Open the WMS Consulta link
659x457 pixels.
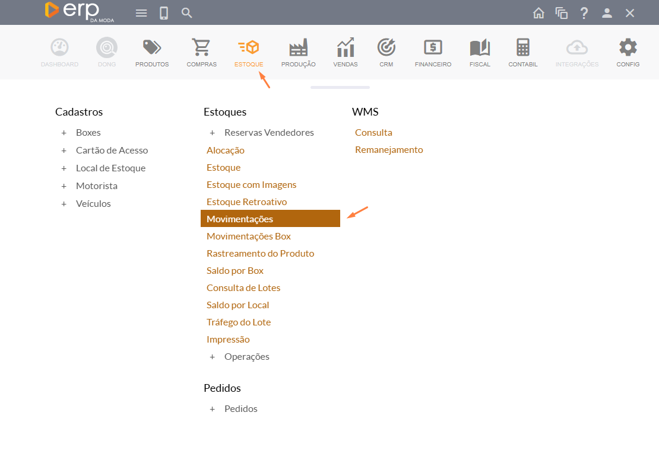373,133
